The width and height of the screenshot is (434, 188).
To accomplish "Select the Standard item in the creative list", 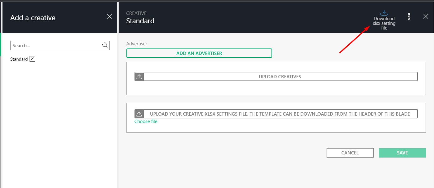I will [x=19, y=59].
